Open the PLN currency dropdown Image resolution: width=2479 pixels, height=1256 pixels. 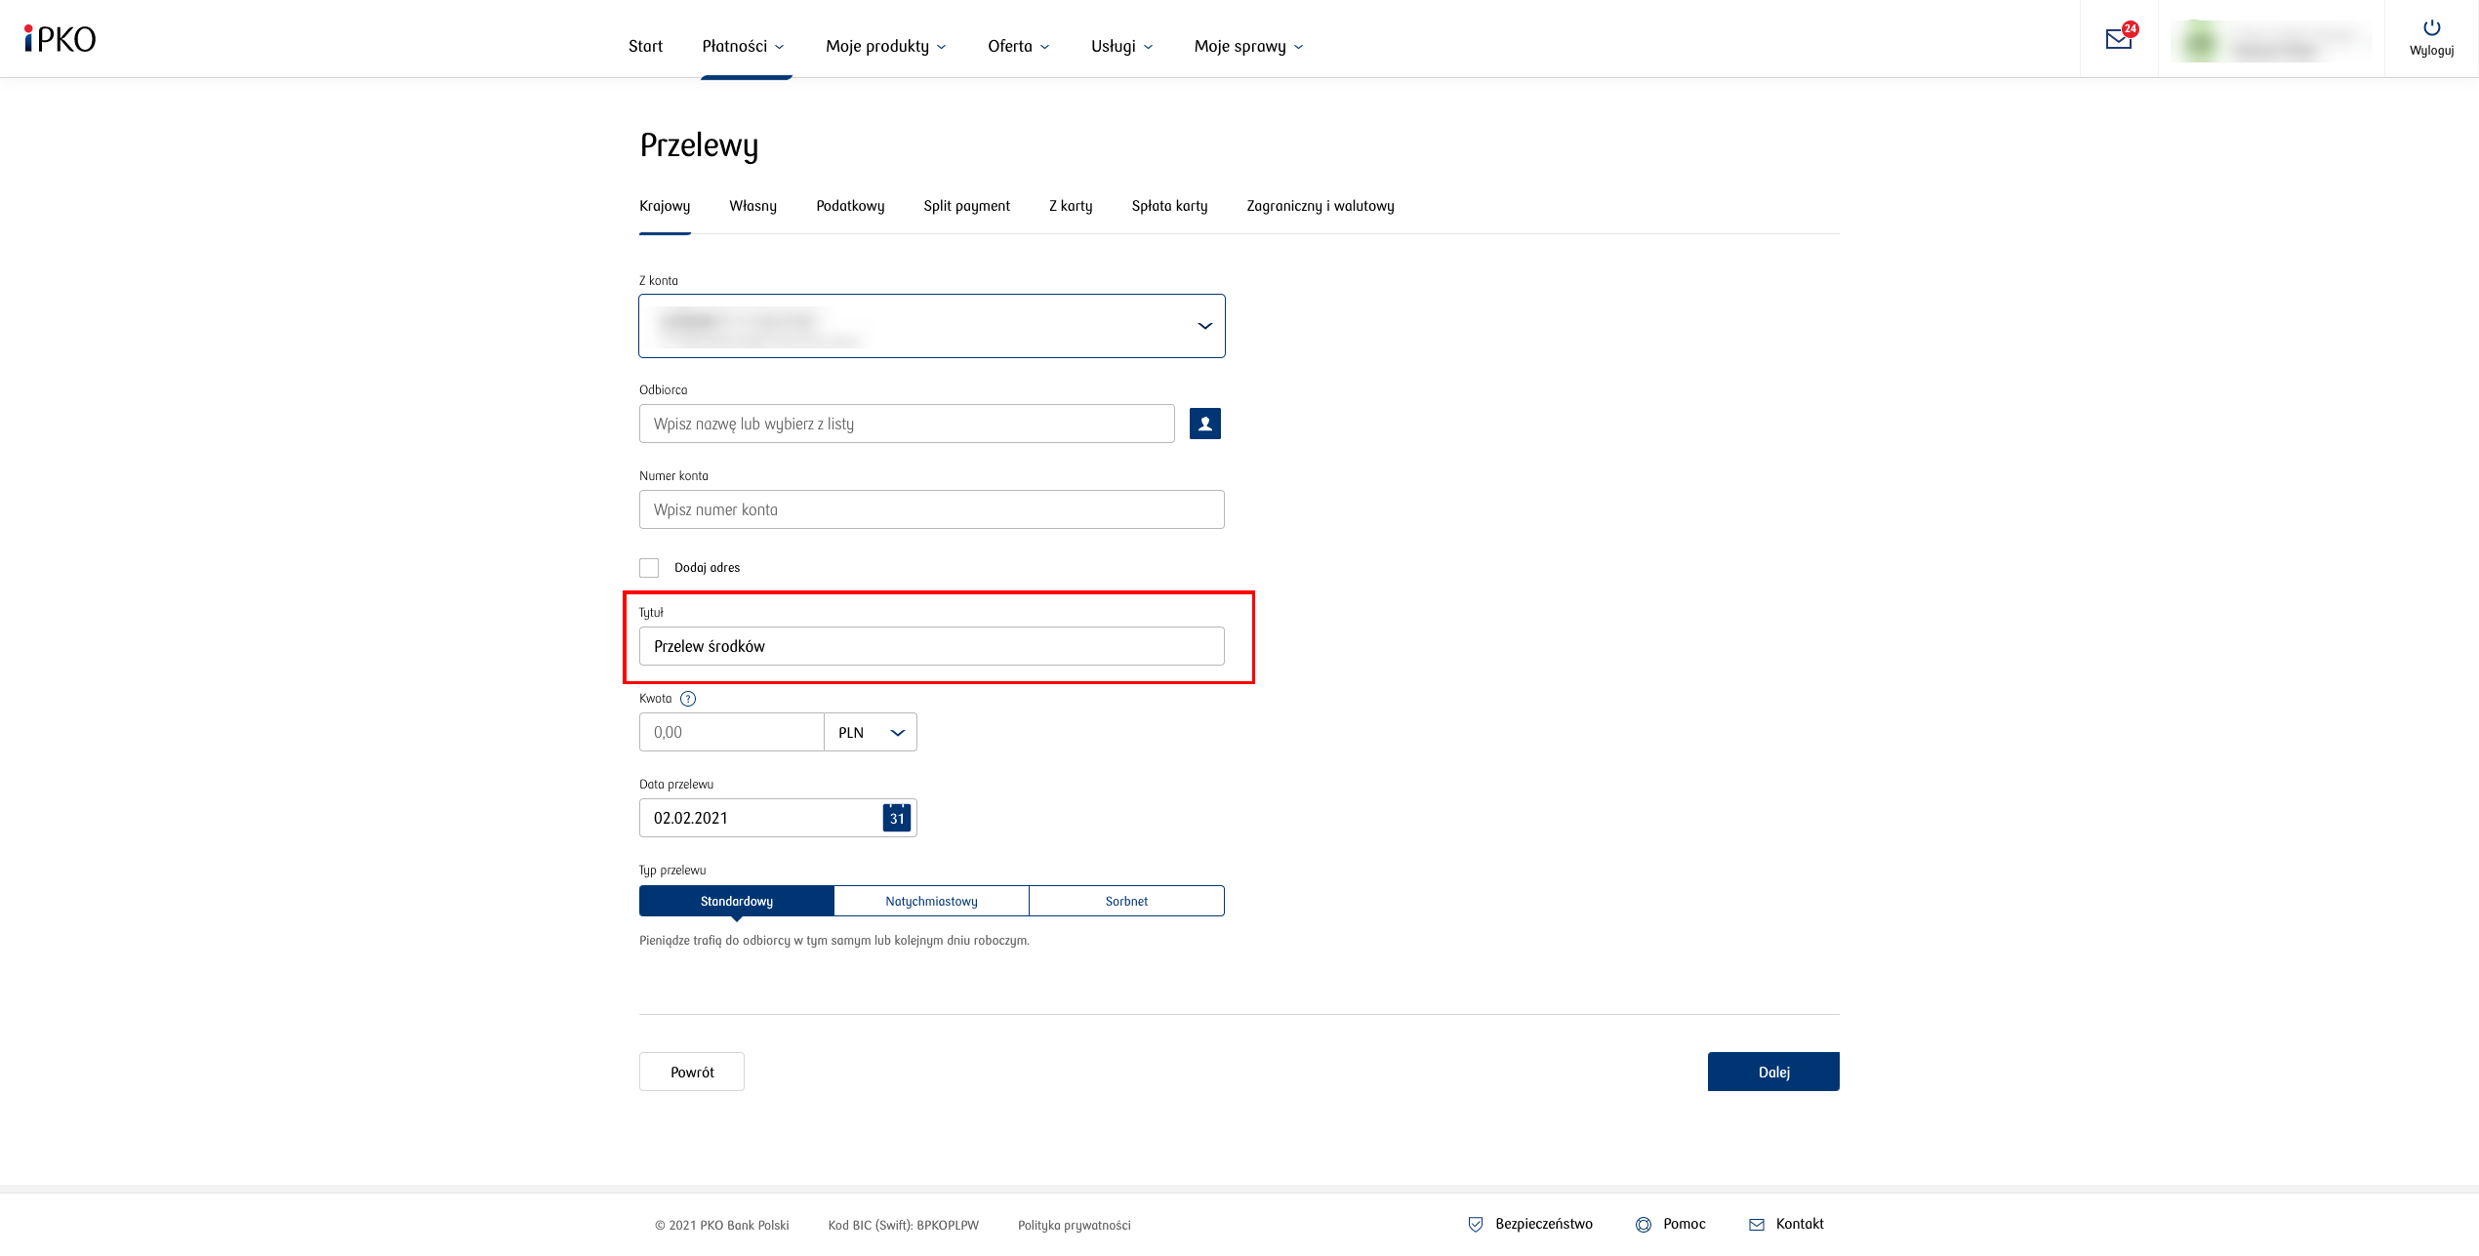coord(871,732)
